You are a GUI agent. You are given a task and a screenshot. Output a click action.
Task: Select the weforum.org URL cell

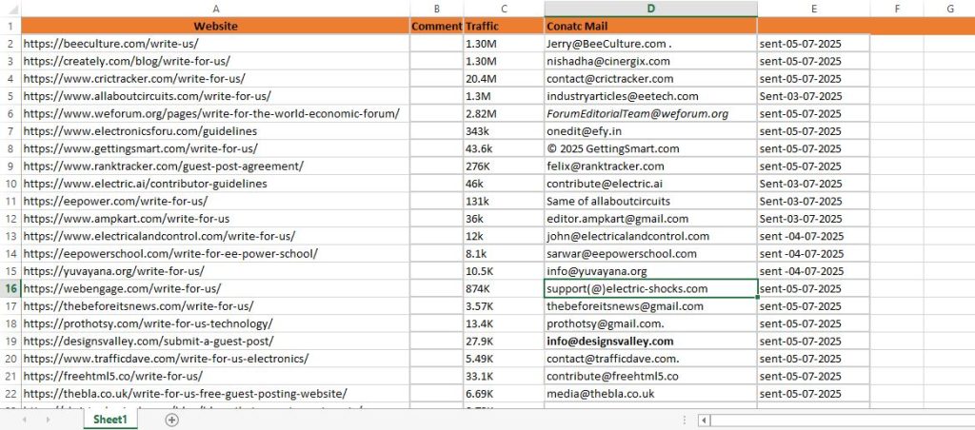tap(216, 114)
